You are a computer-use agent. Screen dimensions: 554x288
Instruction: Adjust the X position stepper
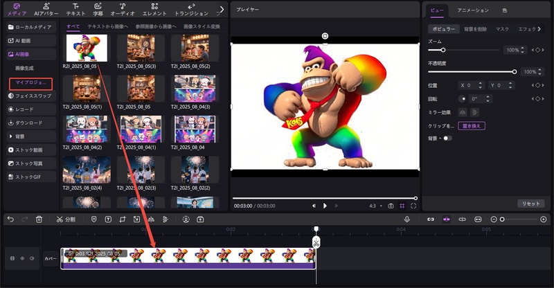pos(480,85)
